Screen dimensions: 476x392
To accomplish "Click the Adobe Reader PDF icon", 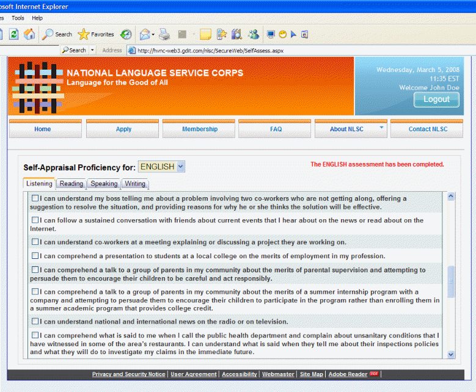I will coord(374,374).
